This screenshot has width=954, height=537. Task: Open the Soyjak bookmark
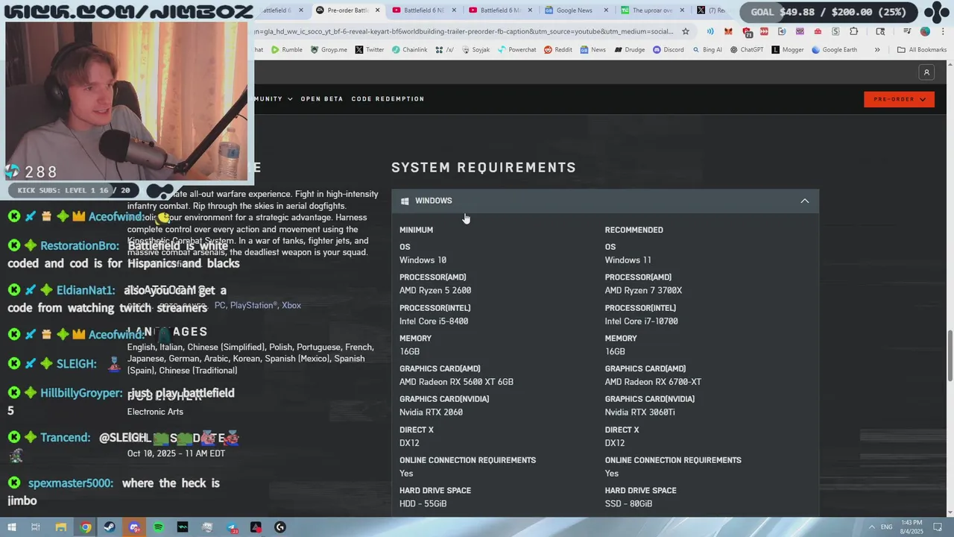coord(476,50)
